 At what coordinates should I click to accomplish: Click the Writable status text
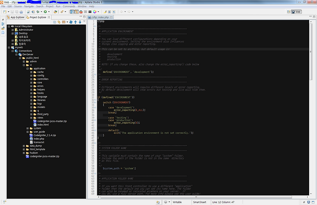tap(177, 202)
